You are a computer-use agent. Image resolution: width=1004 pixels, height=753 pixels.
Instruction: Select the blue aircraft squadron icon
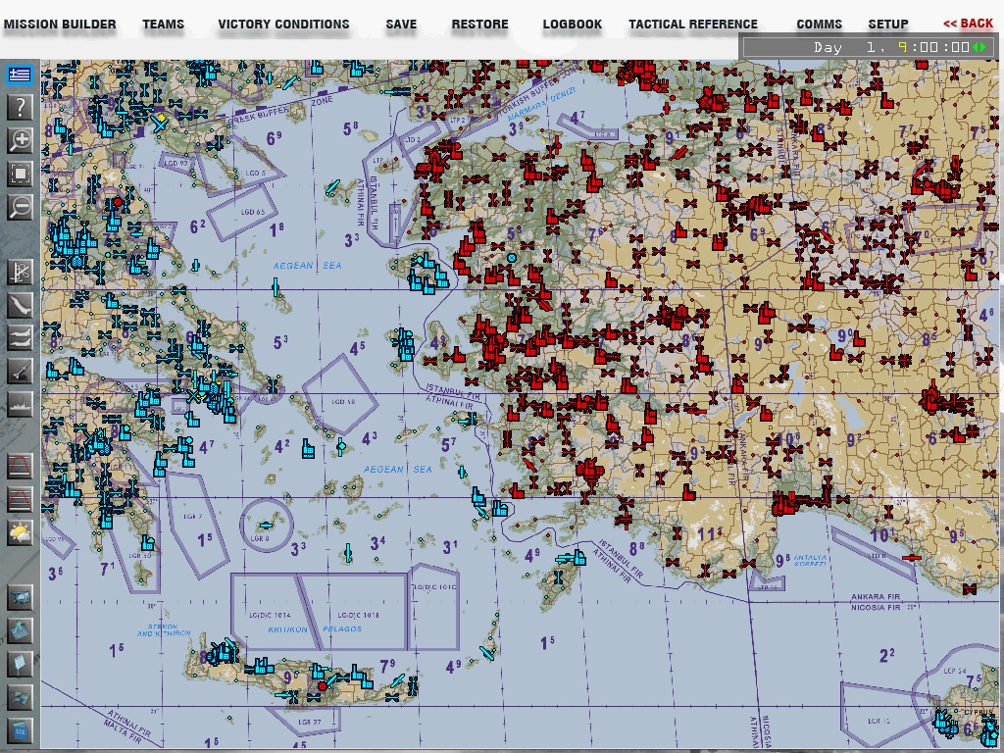[20, 697]
